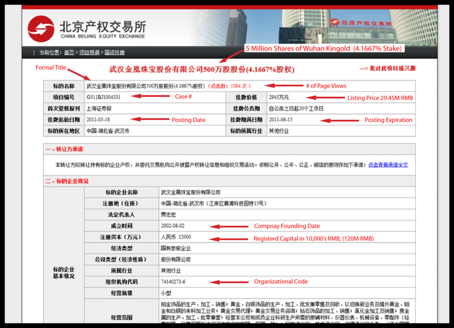Viewport: 454px width, 328px height.
Task: Click 自公告之日起20个工作日 cell
Action: pyautogui.click(x=341, y=109)
